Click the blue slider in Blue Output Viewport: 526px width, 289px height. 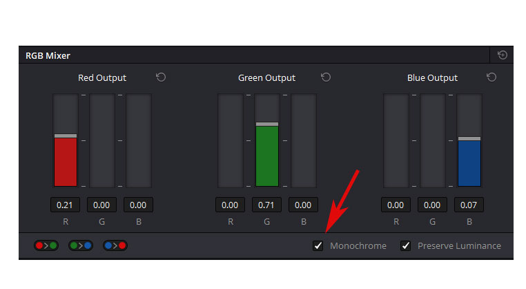[x=469, y=140]
